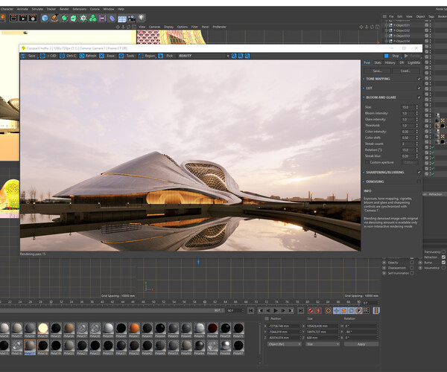Click the Render View clapperboard icon

point(13,18)
